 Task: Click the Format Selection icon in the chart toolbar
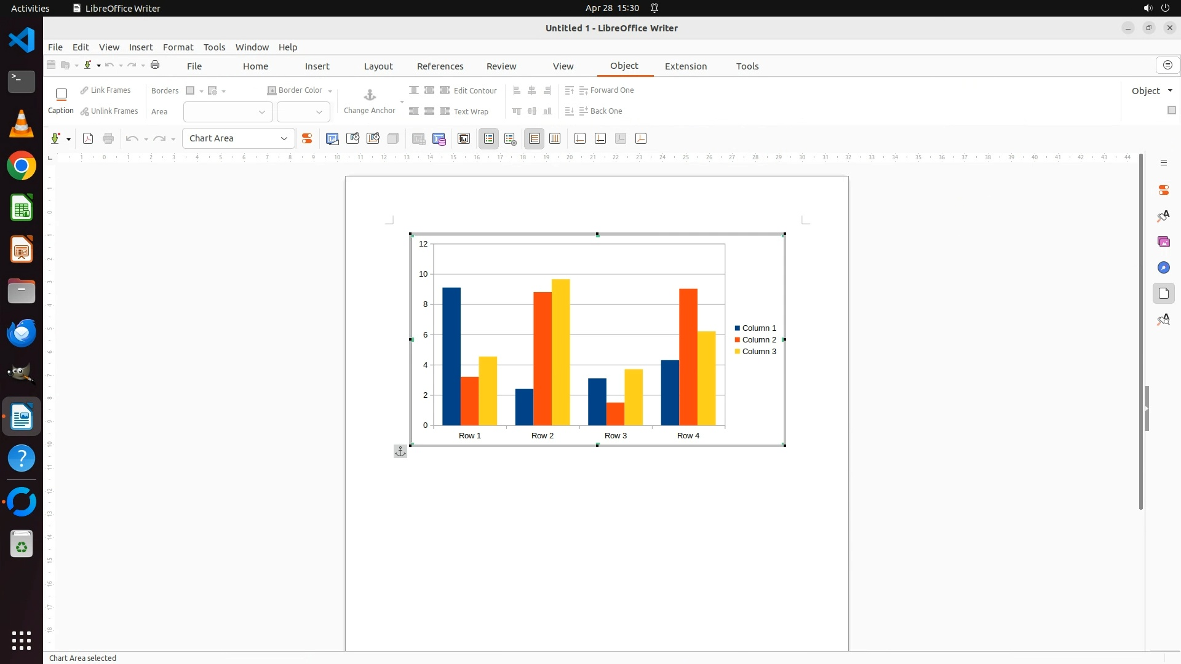(x=306, y=139)
